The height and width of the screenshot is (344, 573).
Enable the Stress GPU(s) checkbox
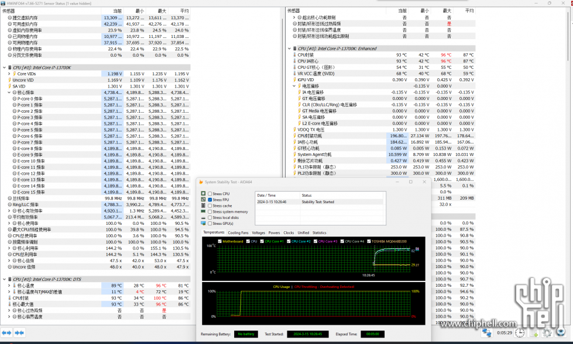pyautogui.click(x=210, y=223)
